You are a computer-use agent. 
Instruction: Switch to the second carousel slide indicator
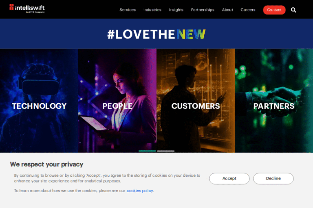(166, 151)
